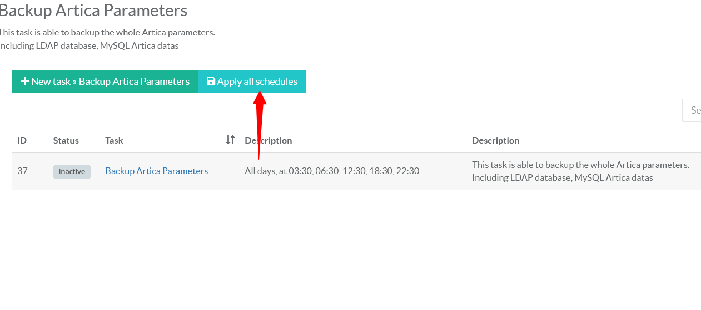Click the plus icon on New task button
Viewport: 701px width, 310px height.
click(x=24, y=82)
